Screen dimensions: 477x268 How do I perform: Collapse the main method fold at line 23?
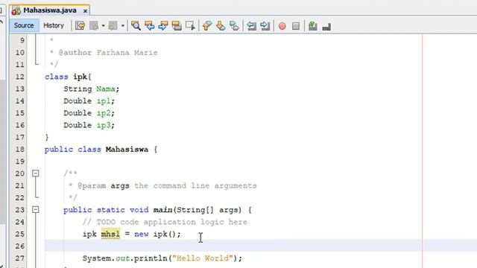tap(36, 210)
